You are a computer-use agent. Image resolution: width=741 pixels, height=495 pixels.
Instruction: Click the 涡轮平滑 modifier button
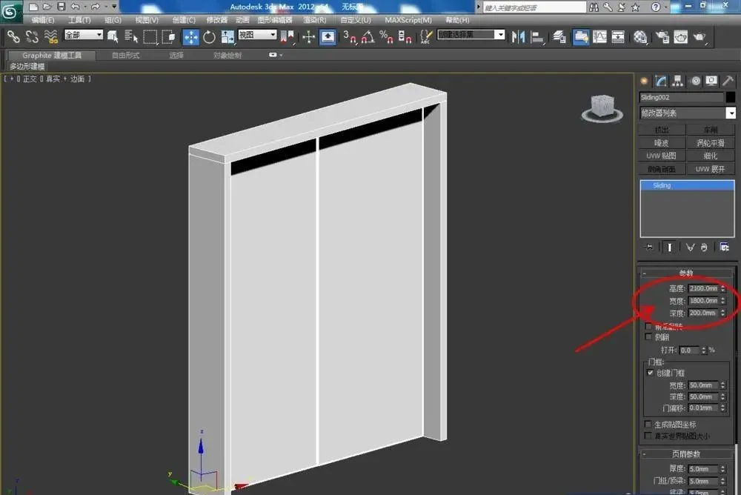(711, 142)
